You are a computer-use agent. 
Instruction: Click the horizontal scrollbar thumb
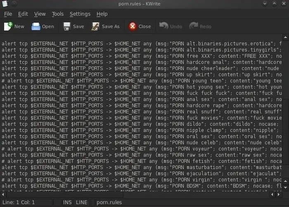[65, 195]
